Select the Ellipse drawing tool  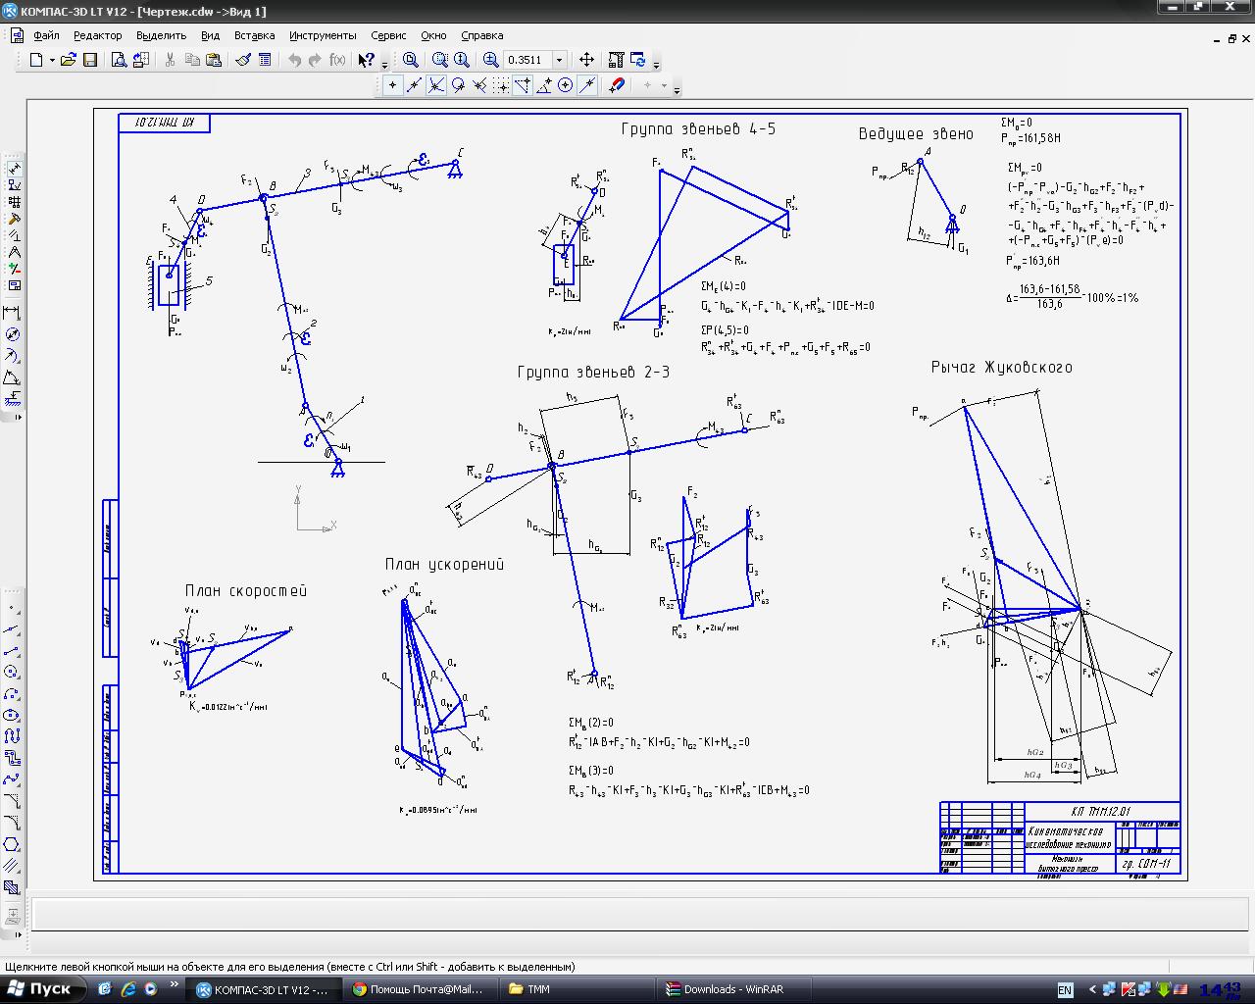(12, 716)
